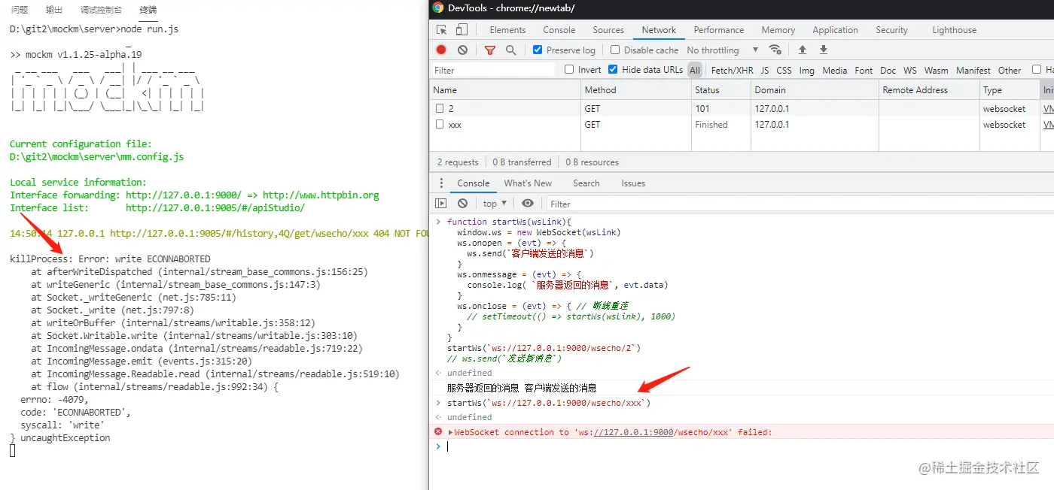Filter requests by Manifest
This screenshot has height=490, width=1054.
click(x=973, y=70)
